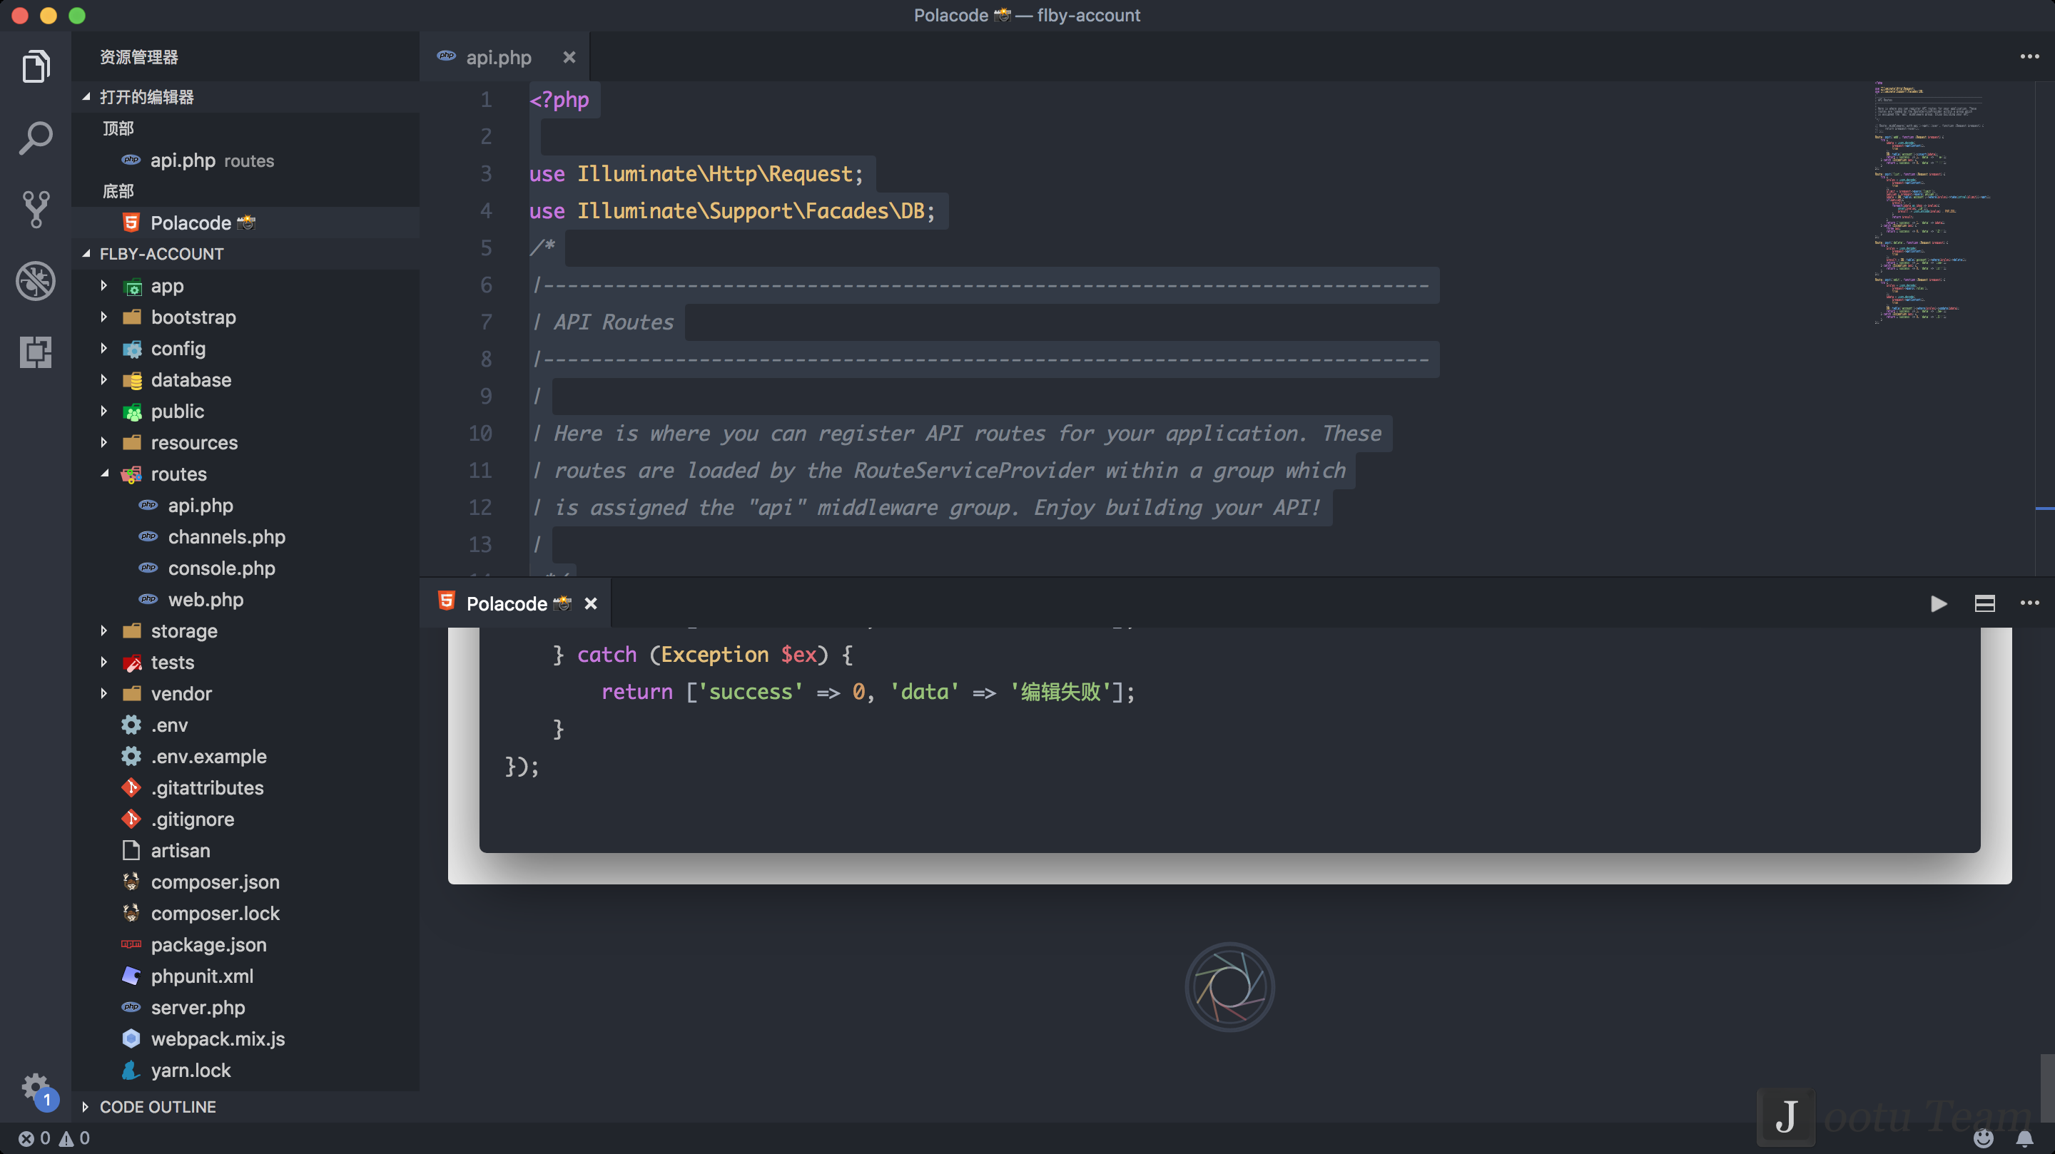Click the feedback smiley icon
This screenshot has width=2055, height=1154.
[1984, 1138]
